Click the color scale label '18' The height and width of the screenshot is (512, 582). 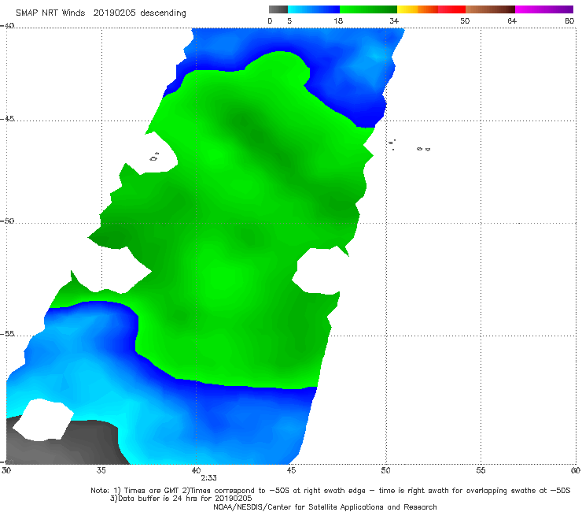pyautogui.click(x=338, y=20)
